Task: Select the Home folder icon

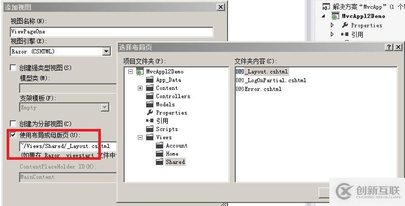Action: click(x=160, y=154)
